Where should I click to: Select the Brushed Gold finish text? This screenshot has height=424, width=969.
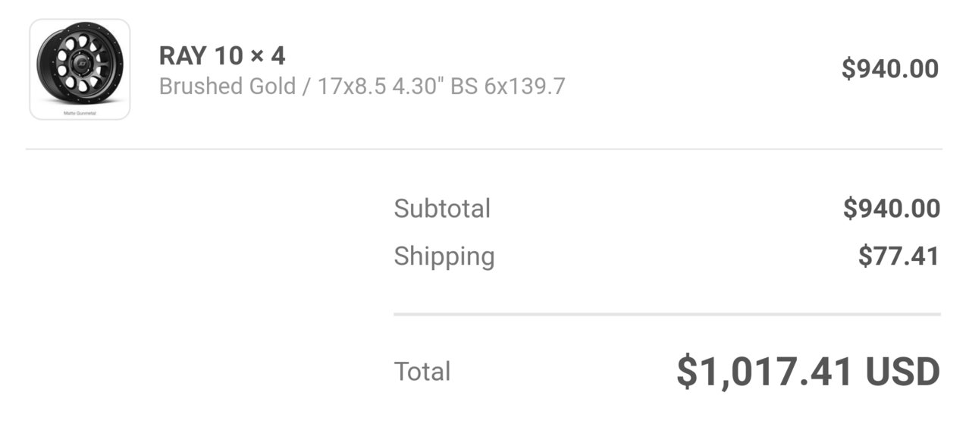tap(227, 86)
